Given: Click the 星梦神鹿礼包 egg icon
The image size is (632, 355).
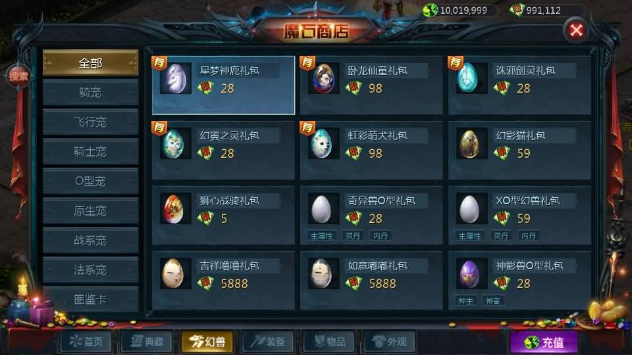Looking at the screenshot, I should [x=175, y=78].
